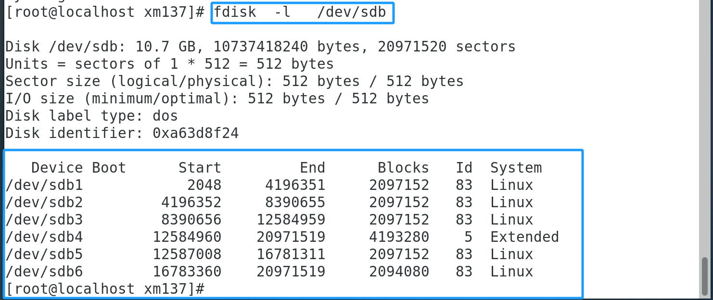713x300 pixels.
Task: Click the scrollbar thumb at right edge
Action: tap(705, 277)
